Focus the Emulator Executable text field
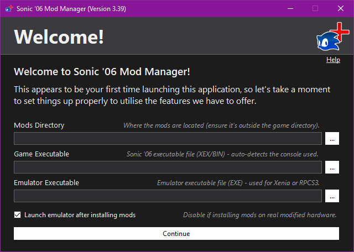This screenshot has height=252, width=354. [x=168, y=196]
